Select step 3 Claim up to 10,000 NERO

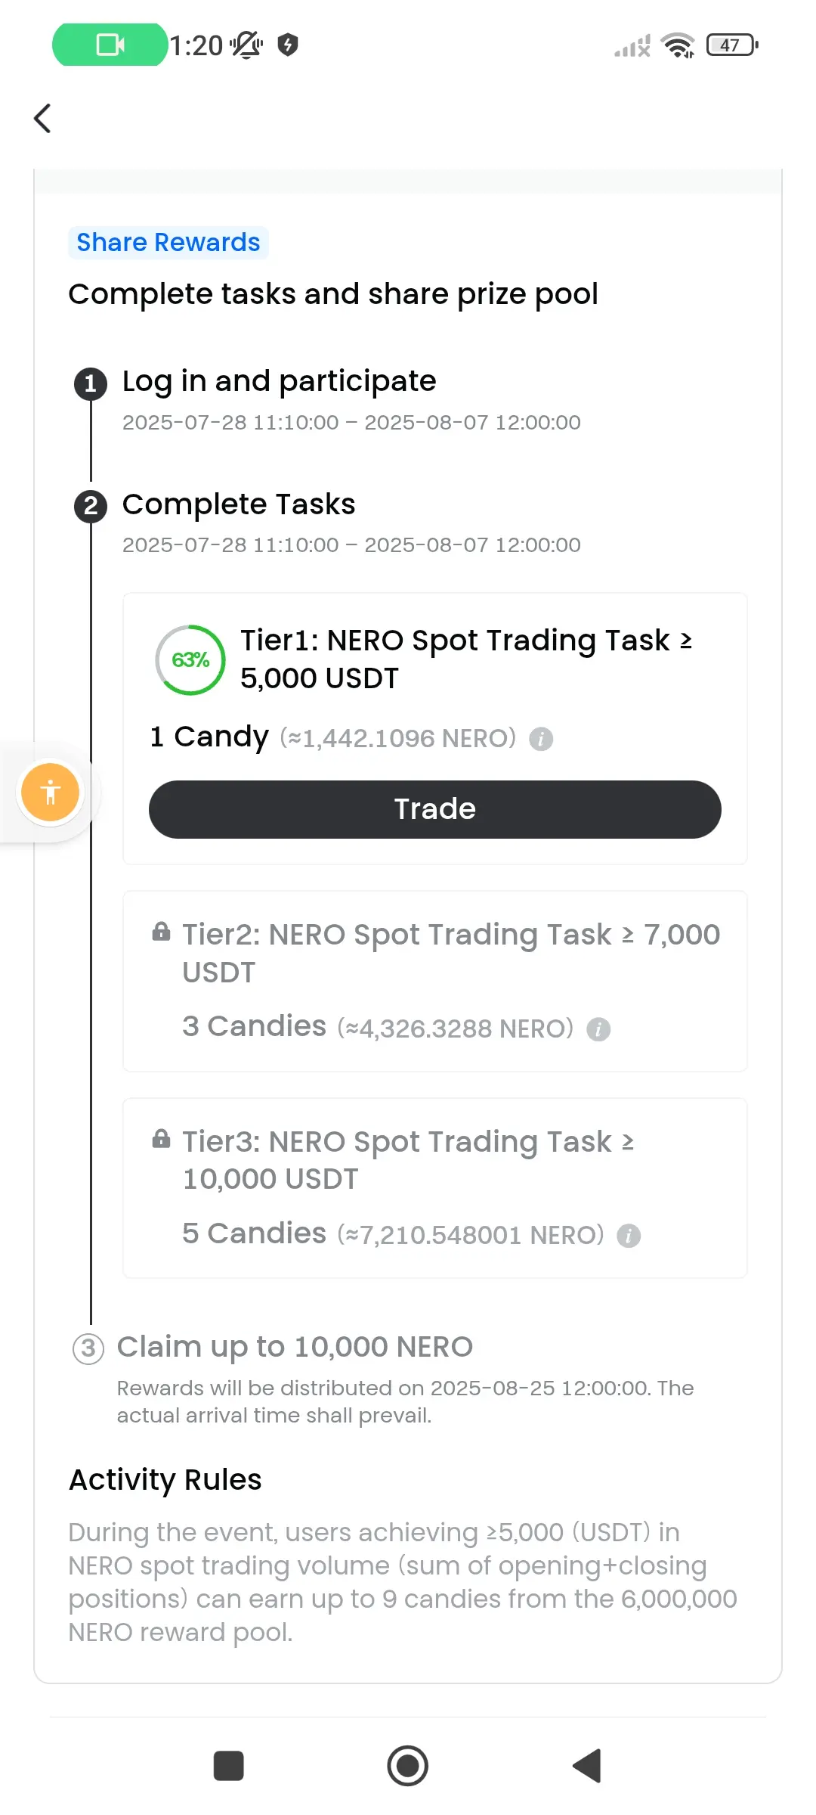coord(295,1347)
